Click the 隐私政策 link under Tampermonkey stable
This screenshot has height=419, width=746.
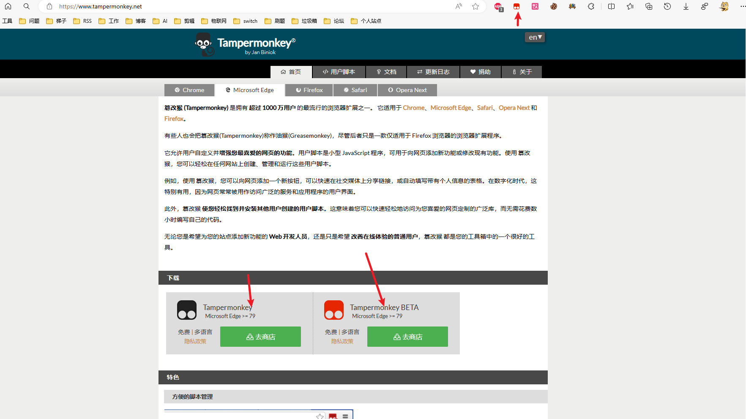(195, 341)
